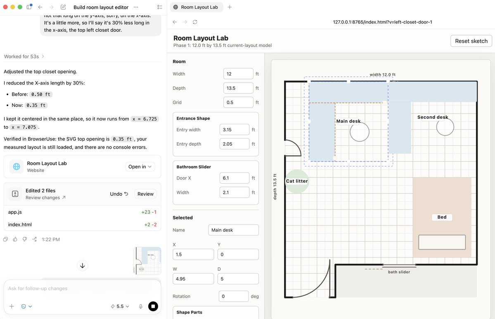Viewport: 495px width, 319px height.
Task: Give thumbs up to the response
Action: (x=15, y=239)
